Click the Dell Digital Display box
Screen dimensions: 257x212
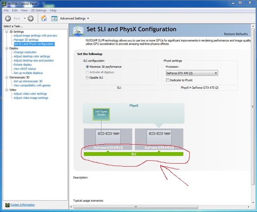tap(101, 114)
